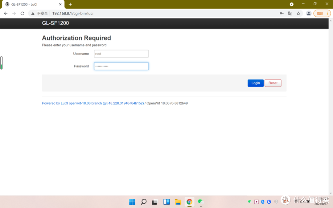Image resolution: width=333 pixels, height=208 pixels.
Task: Open File Explorer from the taskbar
Action: coord(178,202)
